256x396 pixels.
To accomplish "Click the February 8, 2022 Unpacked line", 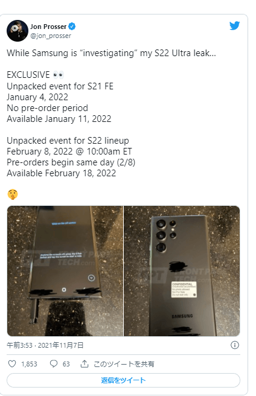I will (69, 152).
